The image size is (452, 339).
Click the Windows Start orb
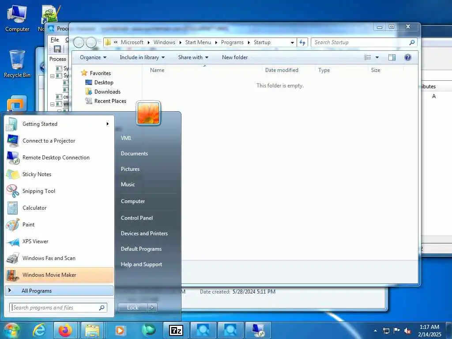pos(11,330)
